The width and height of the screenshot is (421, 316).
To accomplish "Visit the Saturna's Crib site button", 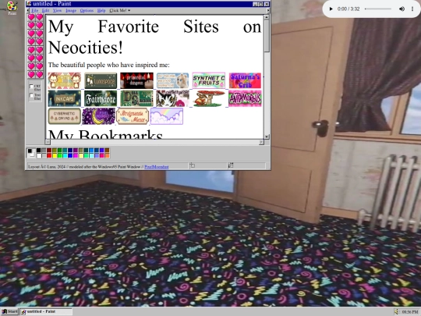I will [x=245, y=80].
